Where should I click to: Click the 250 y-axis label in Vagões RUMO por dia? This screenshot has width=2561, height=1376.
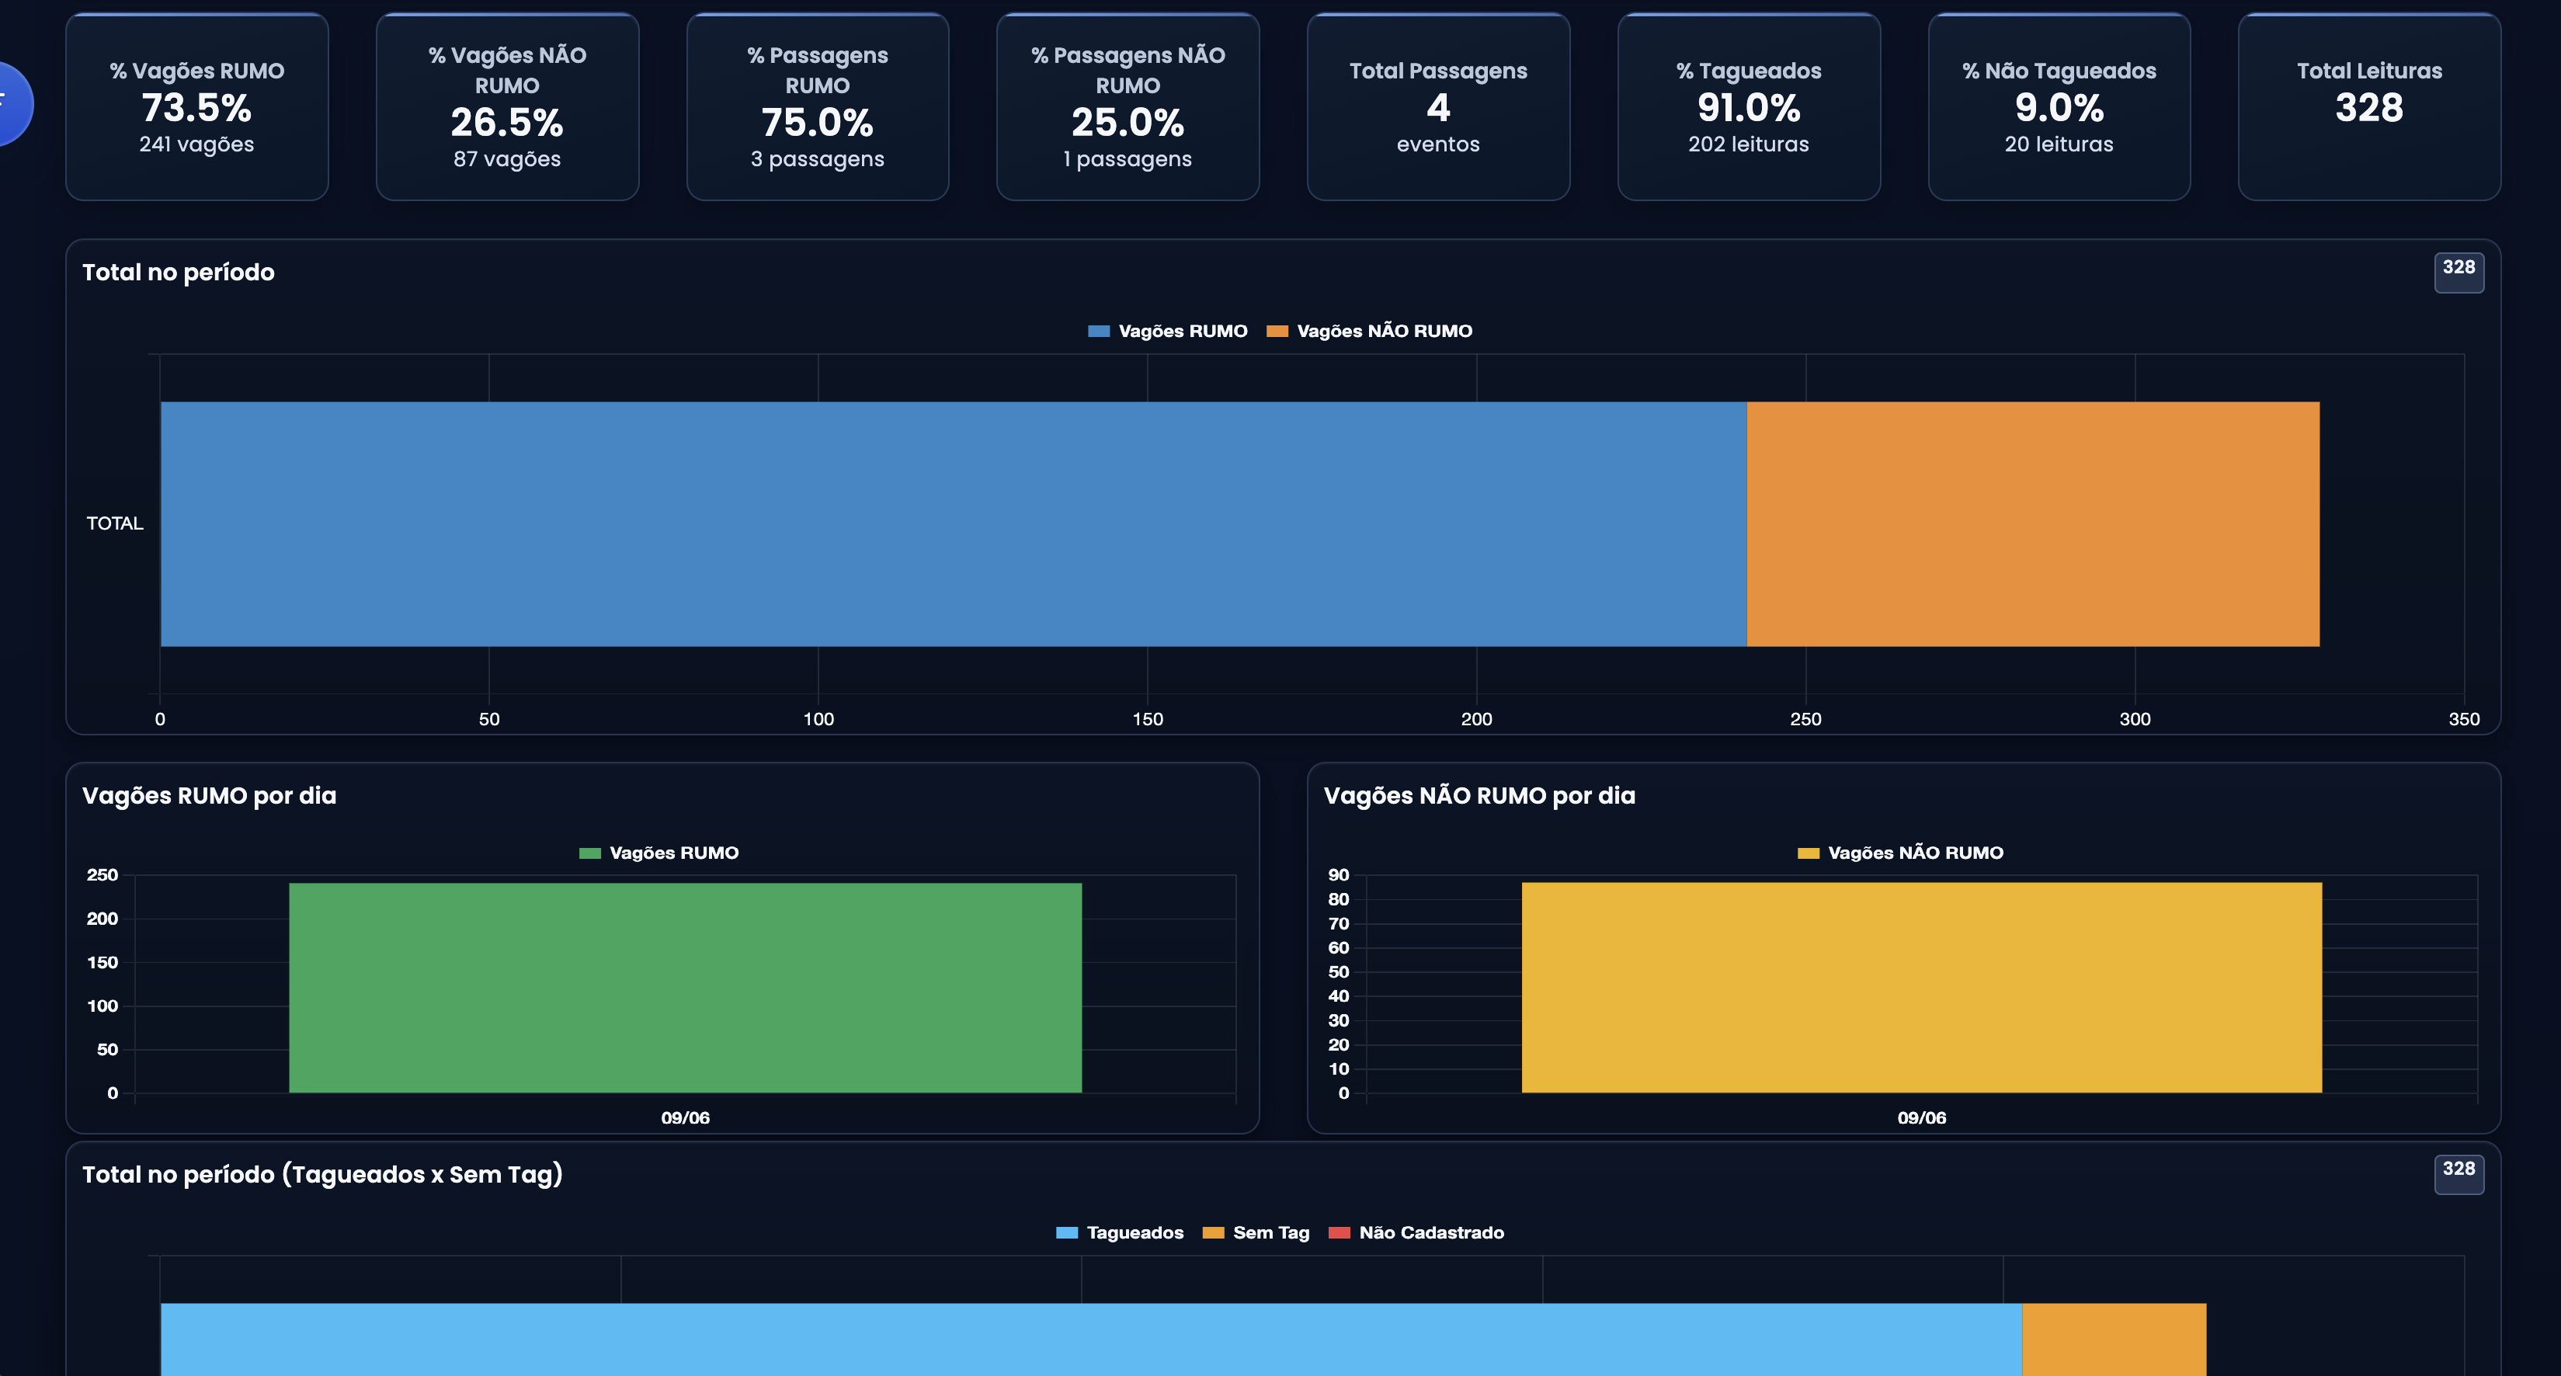(103, 875)
